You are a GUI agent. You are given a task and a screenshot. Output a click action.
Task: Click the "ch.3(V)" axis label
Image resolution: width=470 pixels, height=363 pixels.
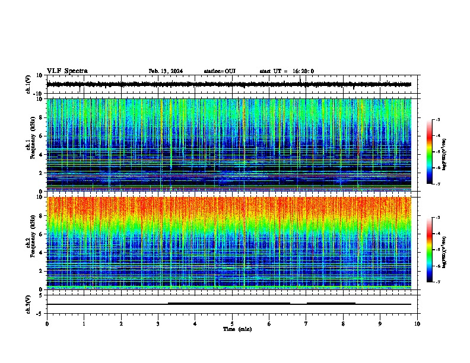(x=28, y=304)
